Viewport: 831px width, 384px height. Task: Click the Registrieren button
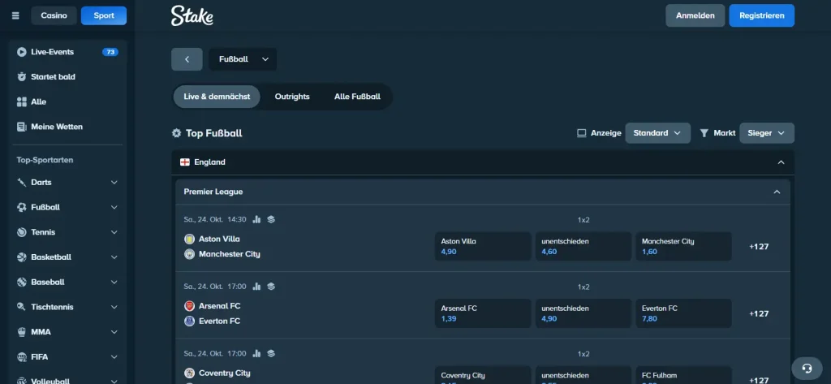coord(761,16)
